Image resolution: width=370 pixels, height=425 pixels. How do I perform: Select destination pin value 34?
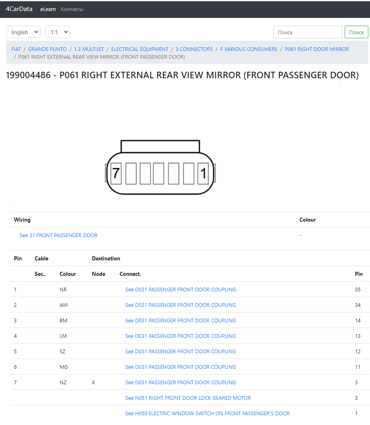358,305
